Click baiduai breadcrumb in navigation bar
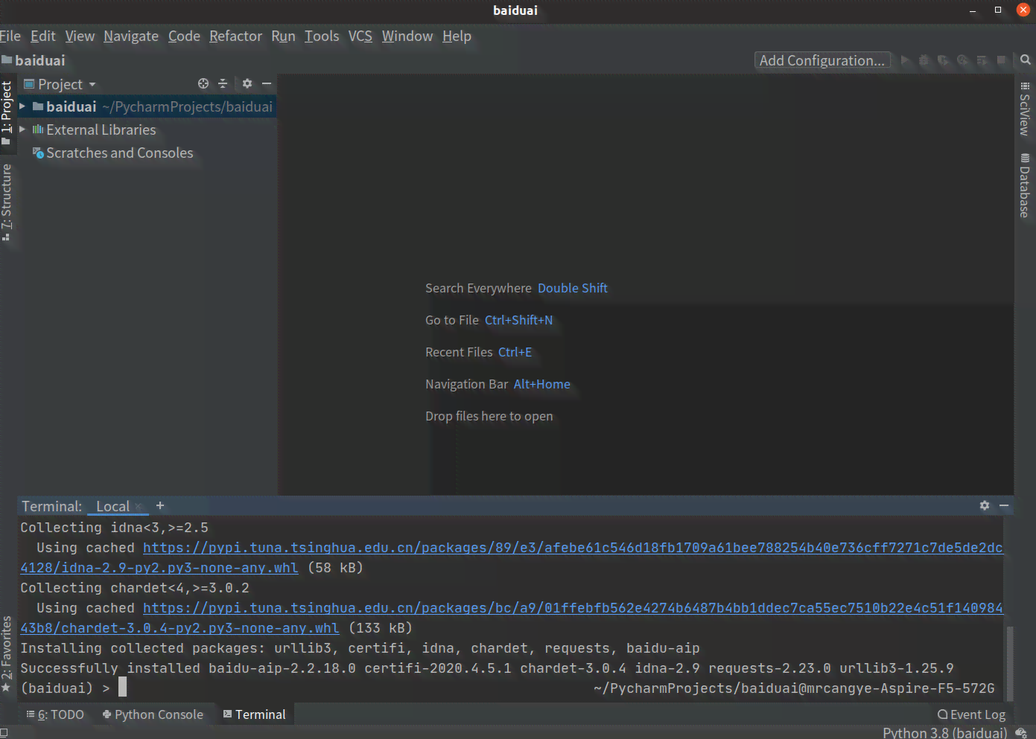Image resolution: width=1036 pixels, height=739 pixels. pos(34,60)
